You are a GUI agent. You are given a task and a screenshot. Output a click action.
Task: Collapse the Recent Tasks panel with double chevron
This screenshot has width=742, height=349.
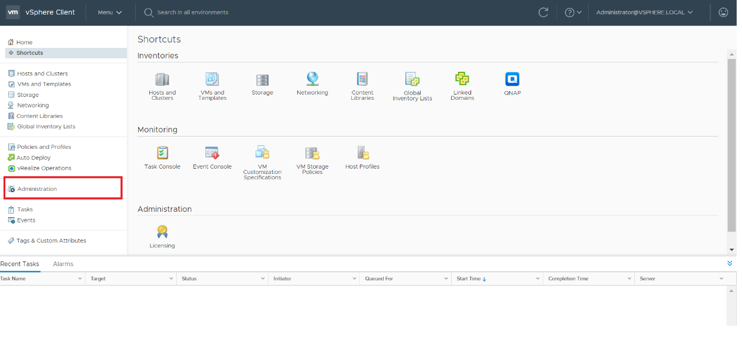click(730, 264)
